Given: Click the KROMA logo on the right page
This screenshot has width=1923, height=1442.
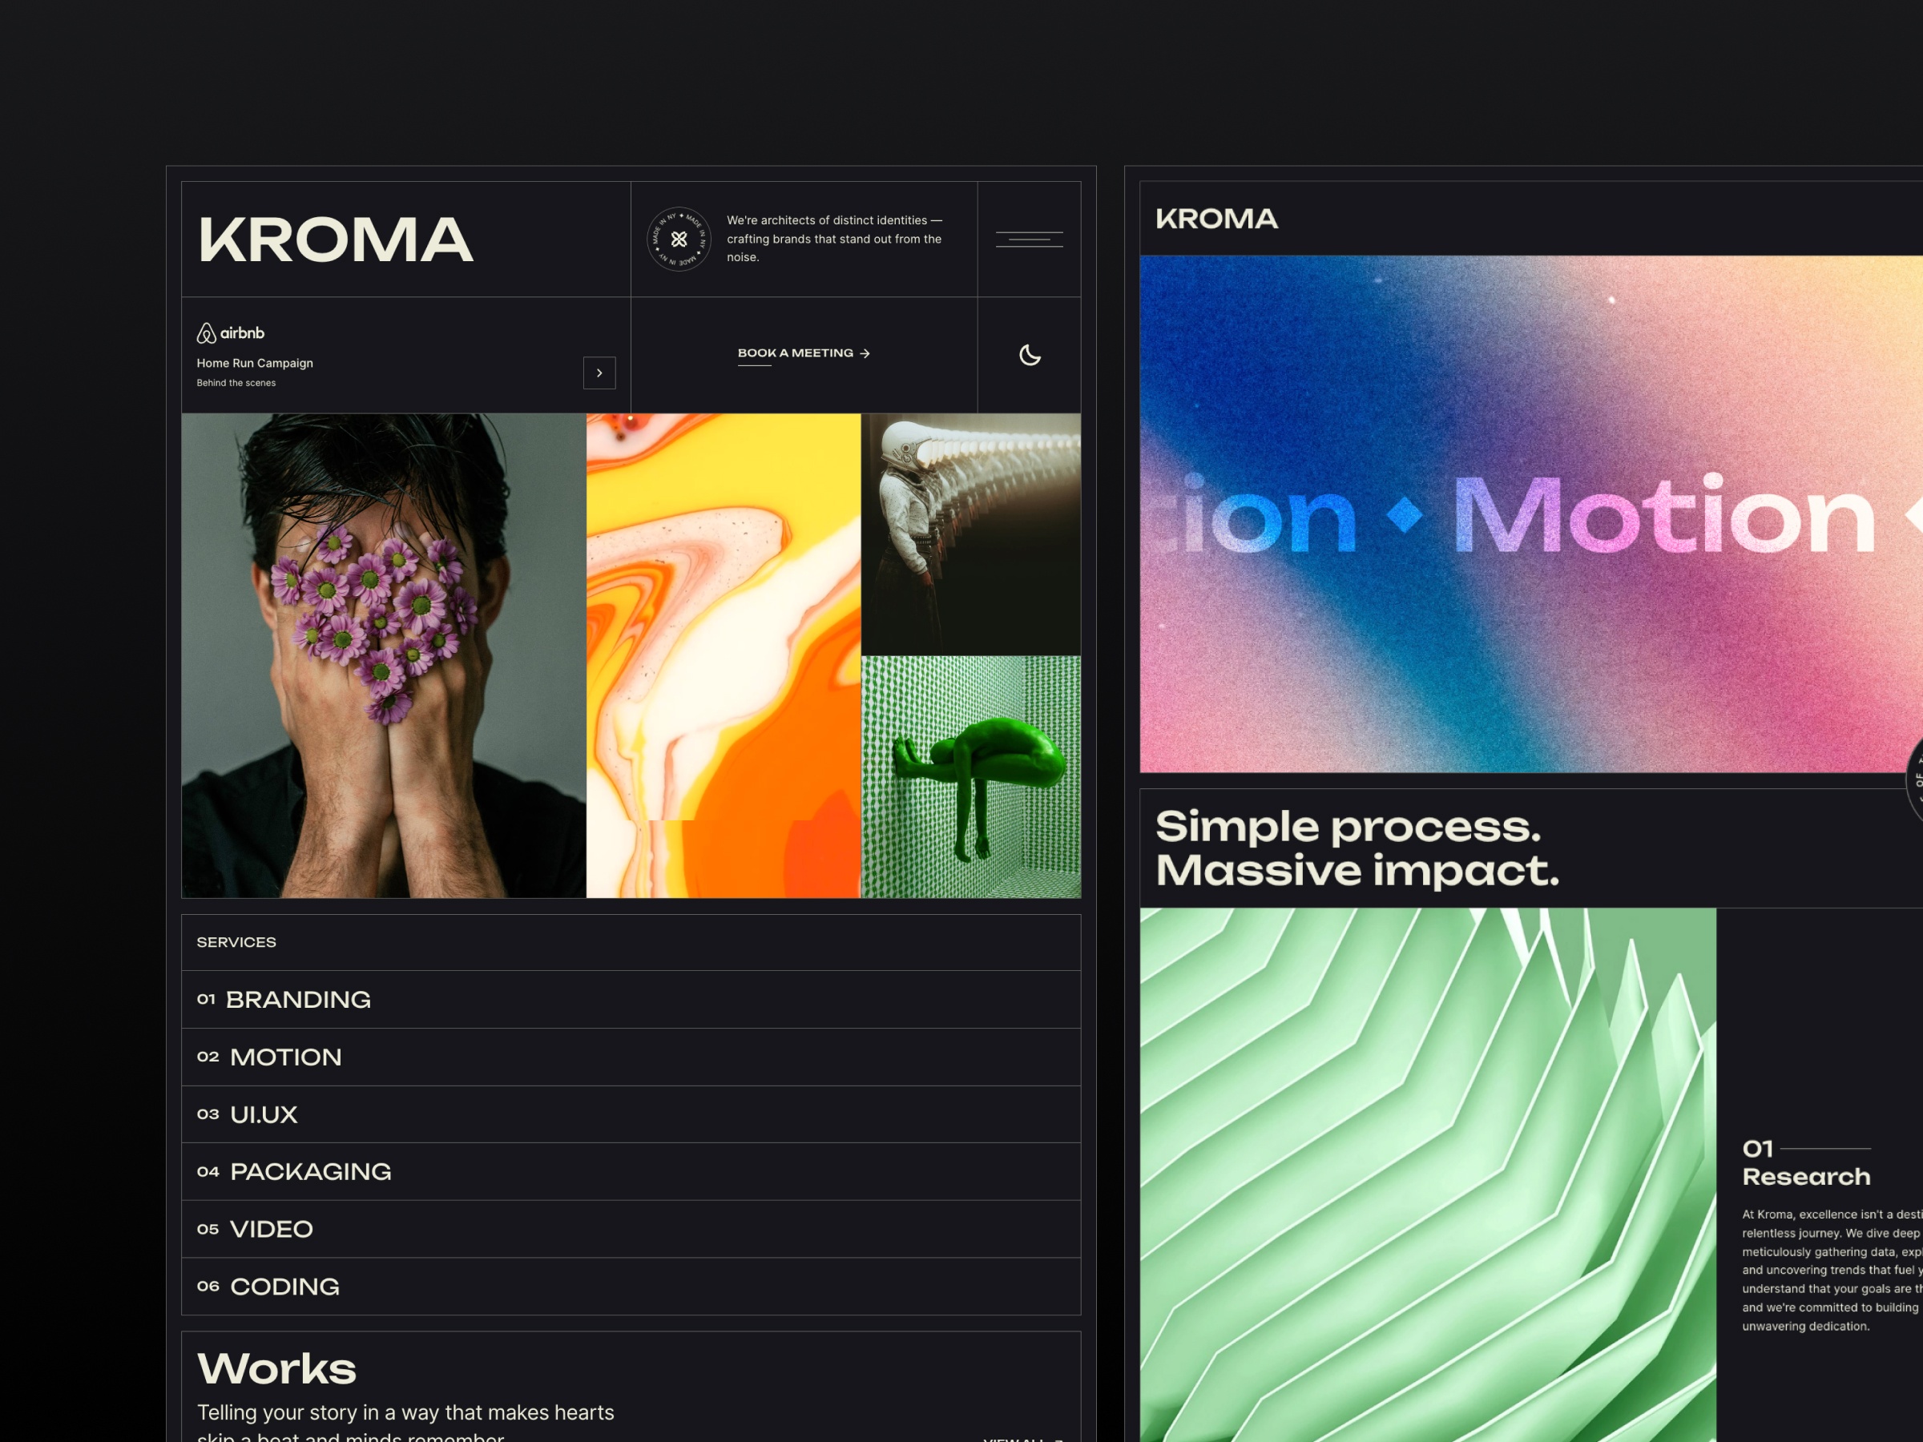Looking at the screenshot, I should [1215, 218].
